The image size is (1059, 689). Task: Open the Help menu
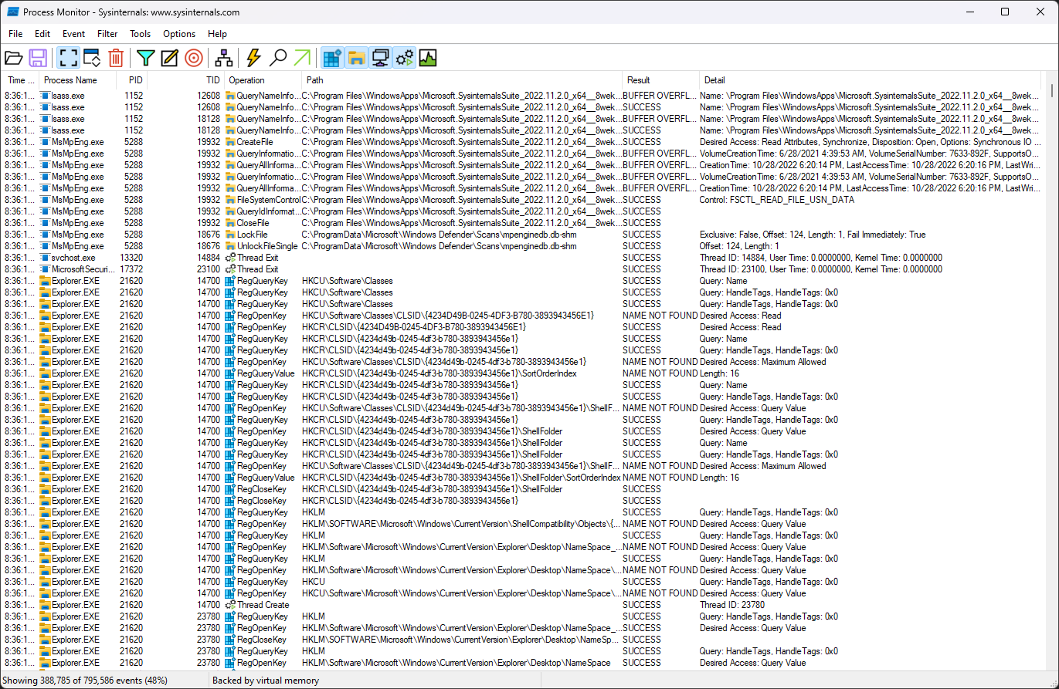click(217, 34)
